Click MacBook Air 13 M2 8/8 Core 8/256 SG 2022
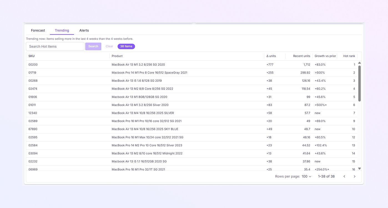 click(x=142, y=89)
